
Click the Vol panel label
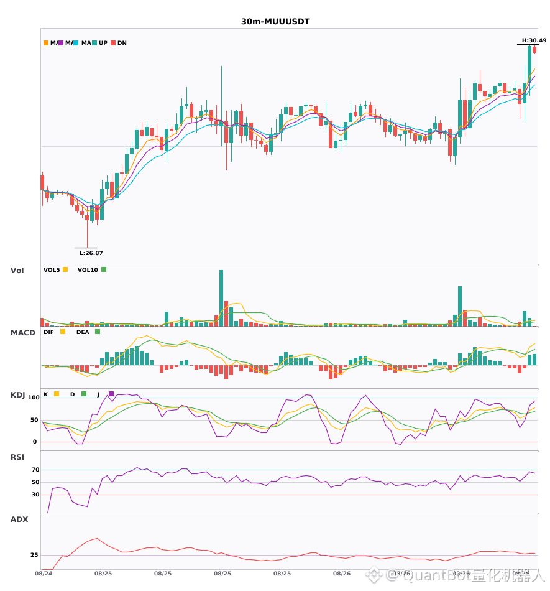click(17, 271)
